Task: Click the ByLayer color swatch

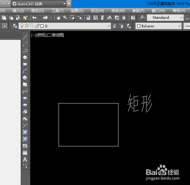Action: tap(139, 26)
